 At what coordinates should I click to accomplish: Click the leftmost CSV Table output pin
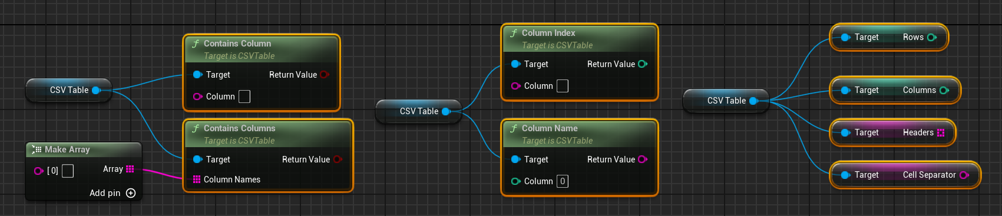[97, 90]
